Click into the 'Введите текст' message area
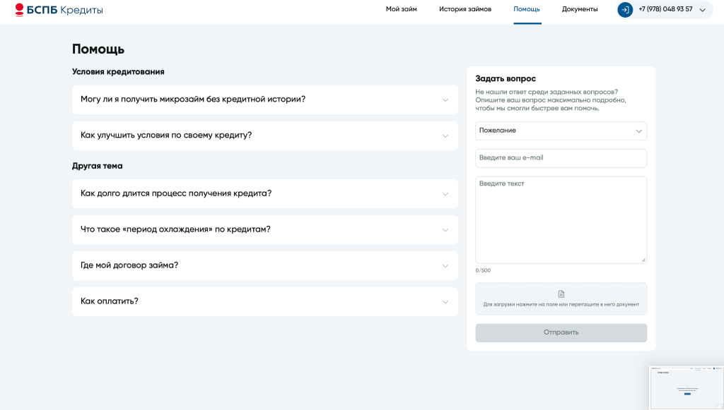 pyautogui.click(x=561, y=219)
